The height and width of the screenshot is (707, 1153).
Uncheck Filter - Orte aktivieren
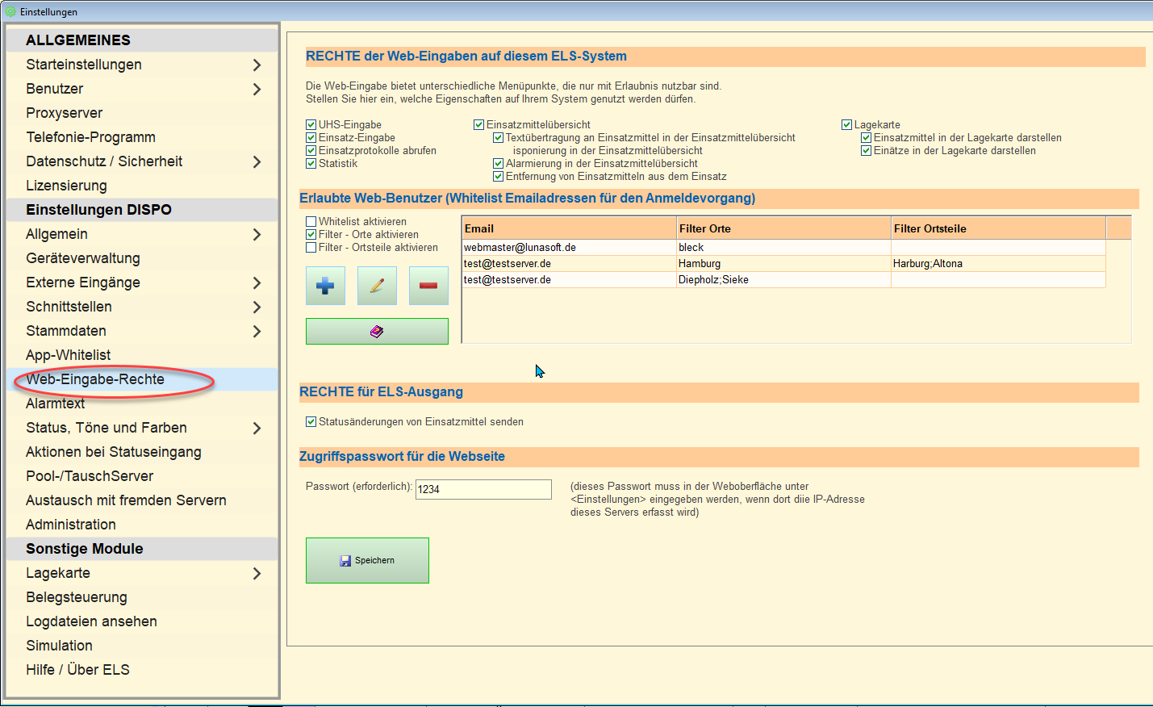click(x=311, y=235)
